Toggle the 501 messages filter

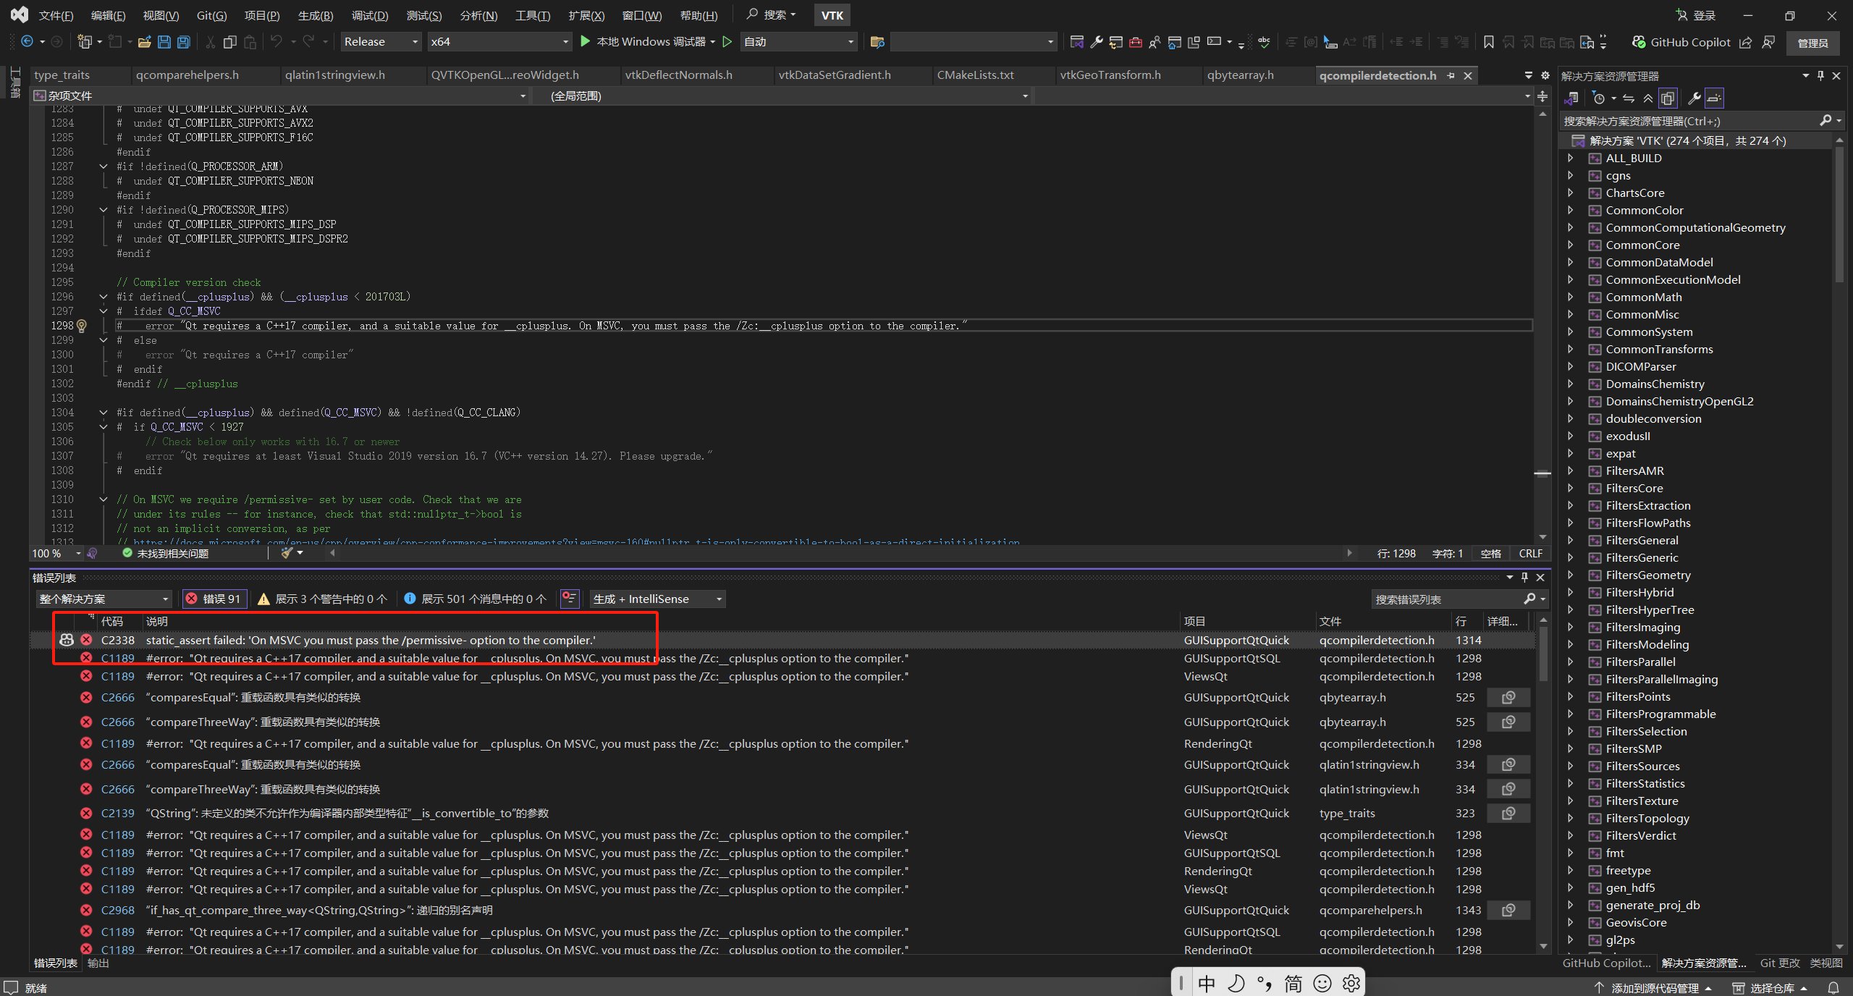(x=474, y=599)
